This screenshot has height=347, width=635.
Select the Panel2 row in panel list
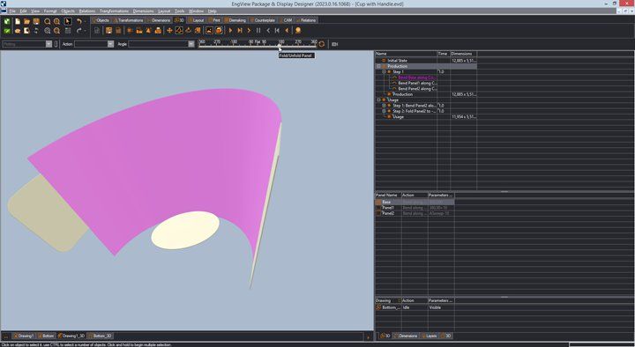(415, 213)
